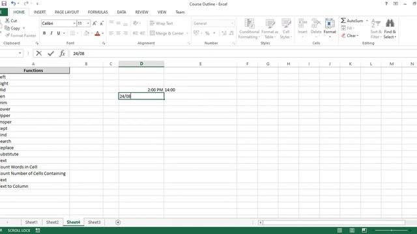The image size is (417, 234).
Task: Open the Calibri font name dropdown
Action: (x=74, y=23)
